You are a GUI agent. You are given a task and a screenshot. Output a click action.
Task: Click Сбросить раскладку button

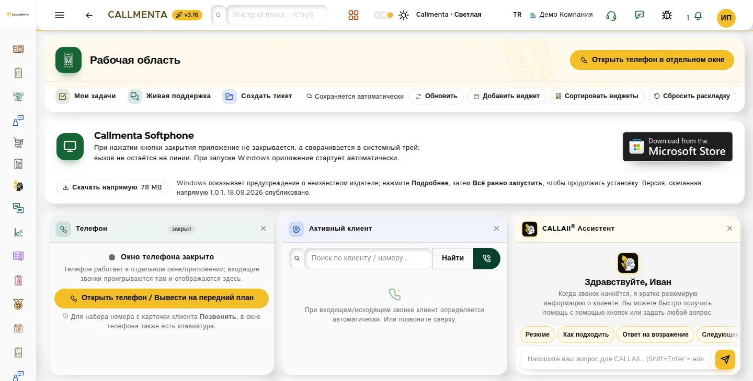(x=692, y=96)
